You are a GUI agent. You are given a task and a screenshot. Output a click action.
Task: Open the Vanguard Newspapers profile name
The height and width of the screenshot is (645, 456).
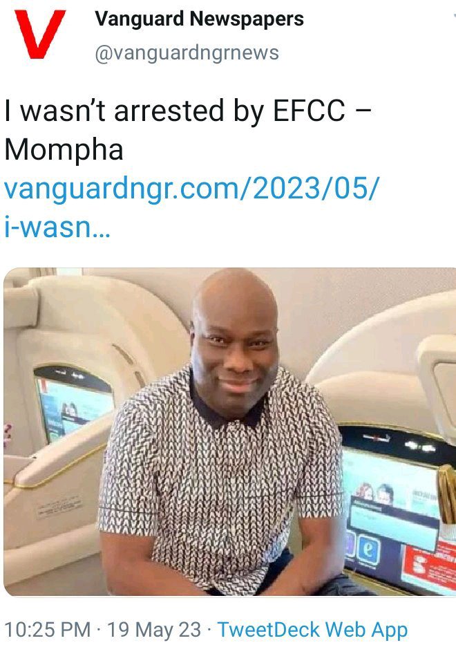coord(199,19)
